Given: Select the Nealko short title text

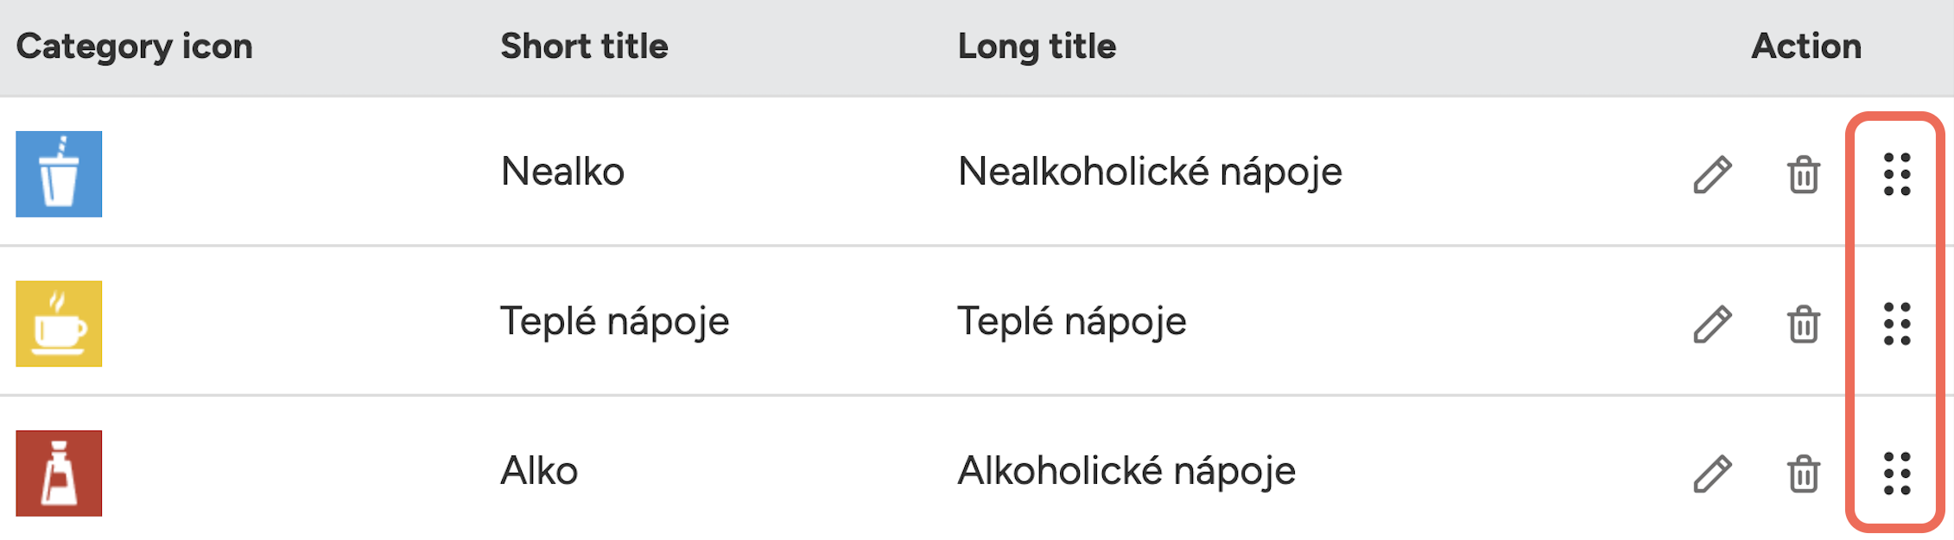Looking at the screenshot, I should (562, 172).
